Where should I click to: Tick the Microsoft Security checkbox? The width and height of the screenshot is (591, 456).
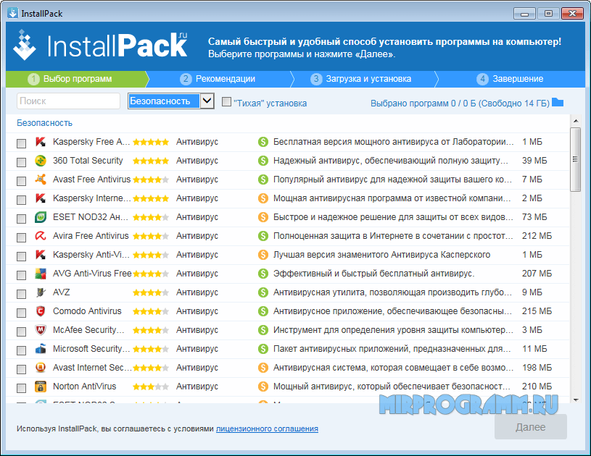[x=22, y=350]
